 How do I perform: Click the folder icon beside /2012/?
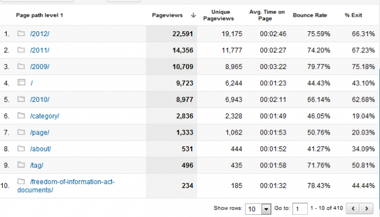[21, 33]
